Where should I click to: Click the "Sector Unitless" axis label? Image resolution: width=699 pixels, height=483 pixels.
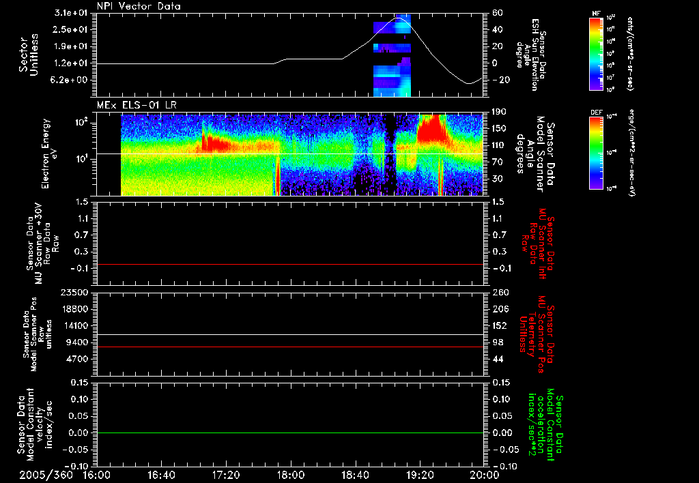pyautogui.click(x=29, y=55)
